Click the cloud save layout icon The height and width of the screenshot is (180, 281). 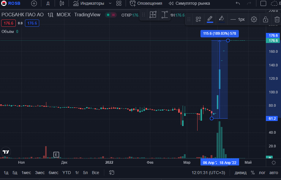(x=274, y=3)
